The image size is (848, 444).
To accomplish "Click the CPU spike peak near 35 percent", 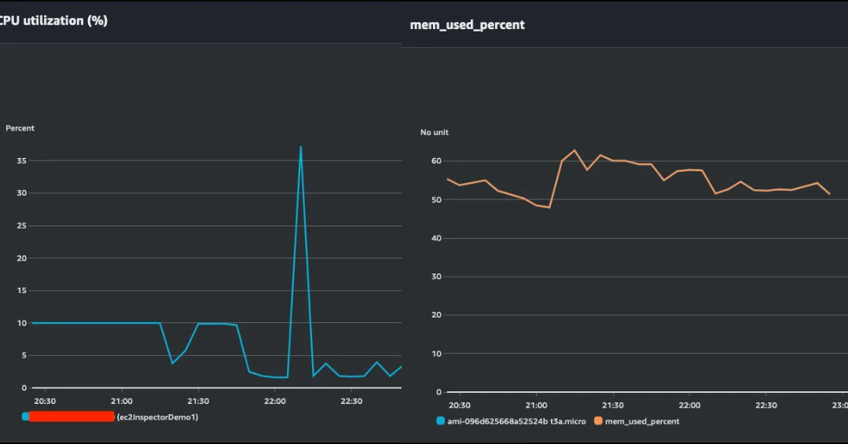I will coord(301,147).
